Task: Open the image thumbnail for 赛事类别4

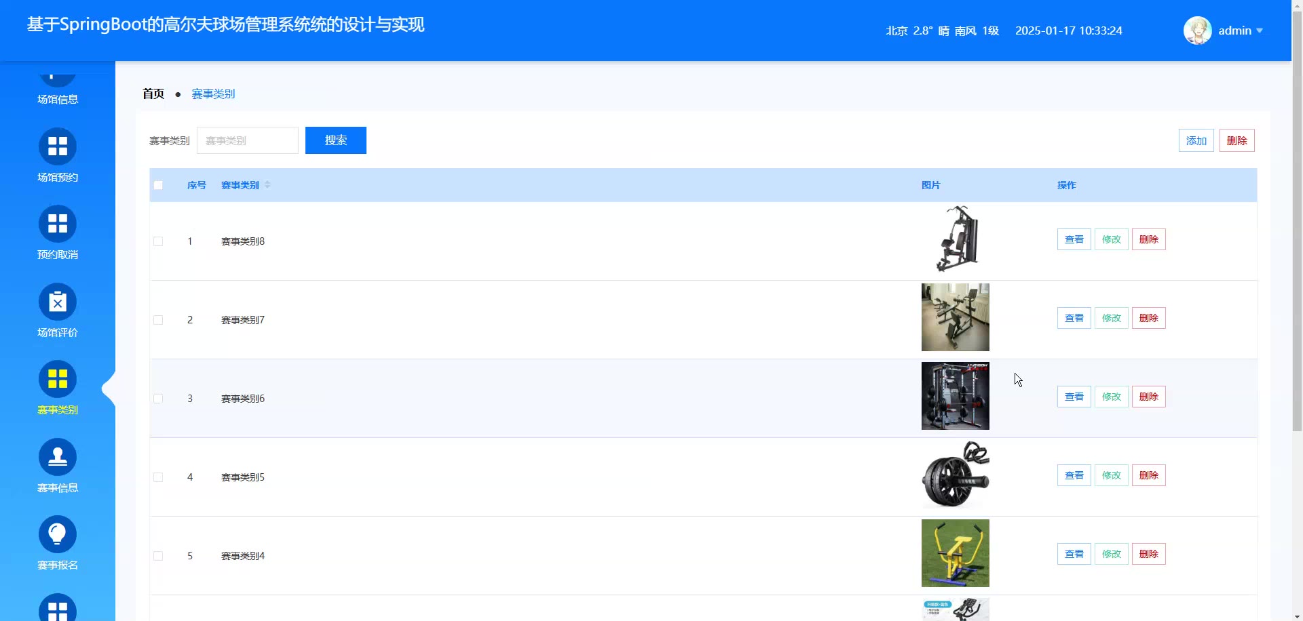Action: pos(956,553)
